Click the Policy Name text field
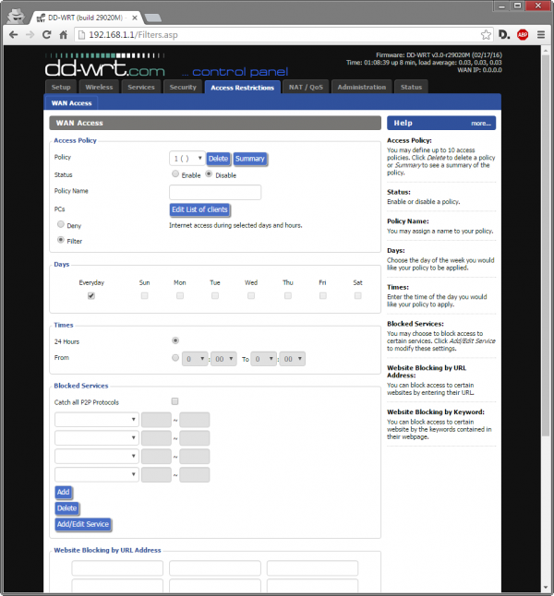 click(215, 192)
